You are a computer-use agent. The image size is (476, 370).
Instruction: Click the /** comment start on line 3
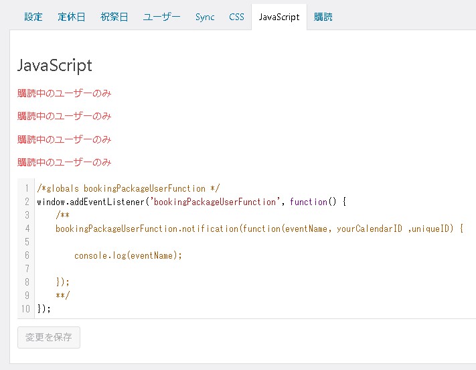[x=63, y=215]
